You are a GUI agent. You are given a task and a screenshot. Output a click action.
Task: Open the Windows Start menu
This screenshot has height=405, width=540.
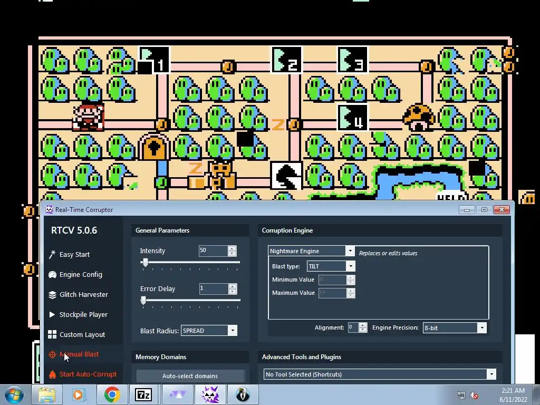pyautogui.click(x=14, y=394)
